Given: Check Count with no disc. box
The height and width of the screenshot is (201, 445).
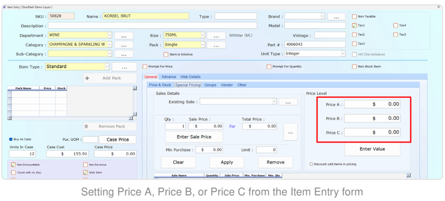Looking at the screenshot, I should (13, 173).
